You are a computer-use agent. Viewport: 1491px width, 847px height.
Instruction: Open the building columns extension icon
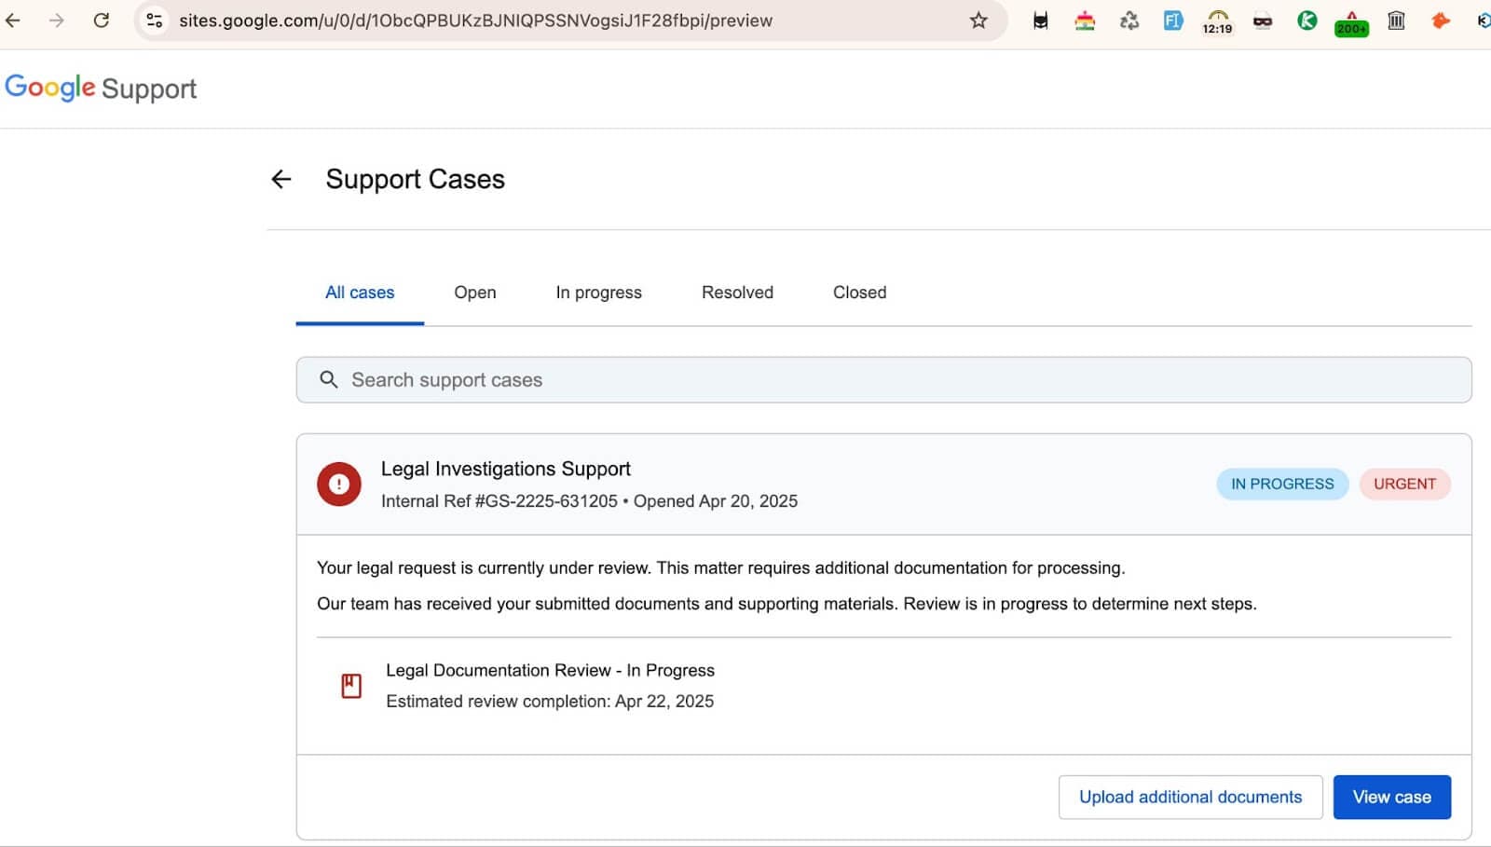click(x=1396, y=20)
